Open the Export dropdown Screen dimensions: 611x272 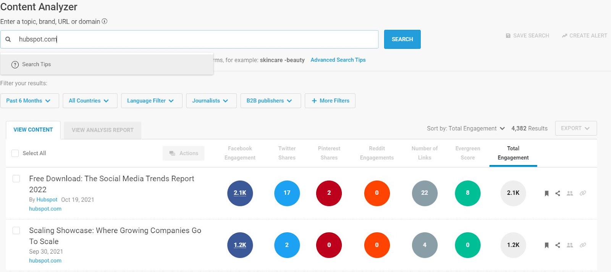[x=576, y=128]
